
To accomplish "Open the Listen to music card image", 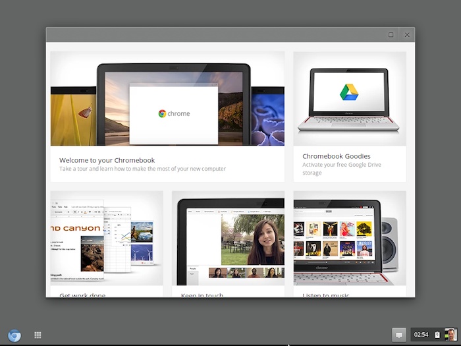I will click(350, 238).
